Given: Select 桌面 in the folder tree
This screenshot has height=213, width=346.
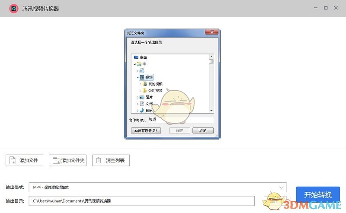Looking at the screenshot, I should (x=143, y=57).
